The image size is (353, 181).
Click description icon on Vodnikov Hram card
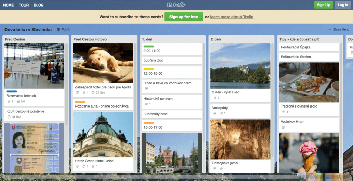pos(283,127)
